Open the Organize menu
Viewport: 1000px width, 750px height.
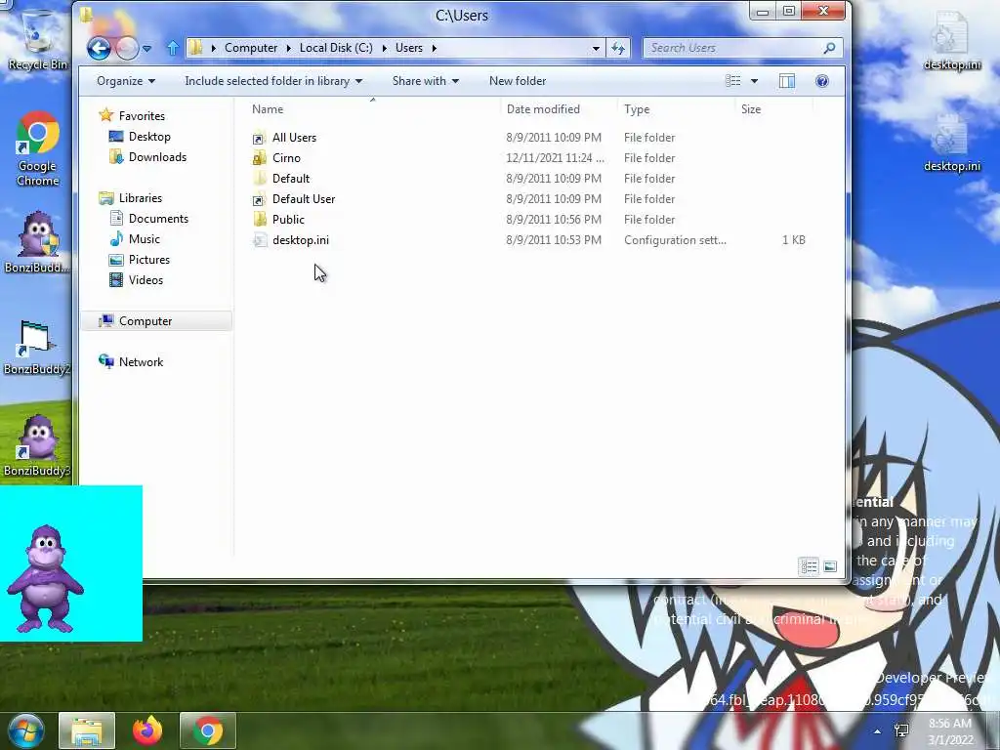126,81
